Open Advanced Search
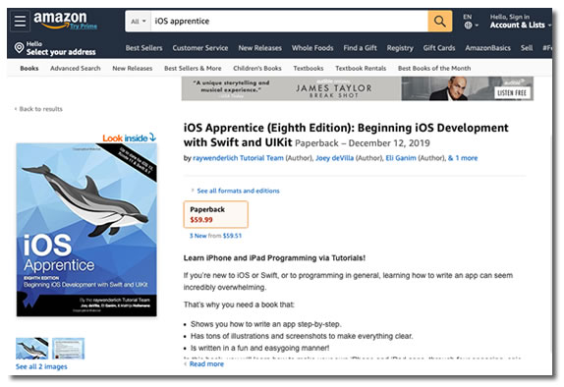The image size is (564, 387). coord(76,69)
